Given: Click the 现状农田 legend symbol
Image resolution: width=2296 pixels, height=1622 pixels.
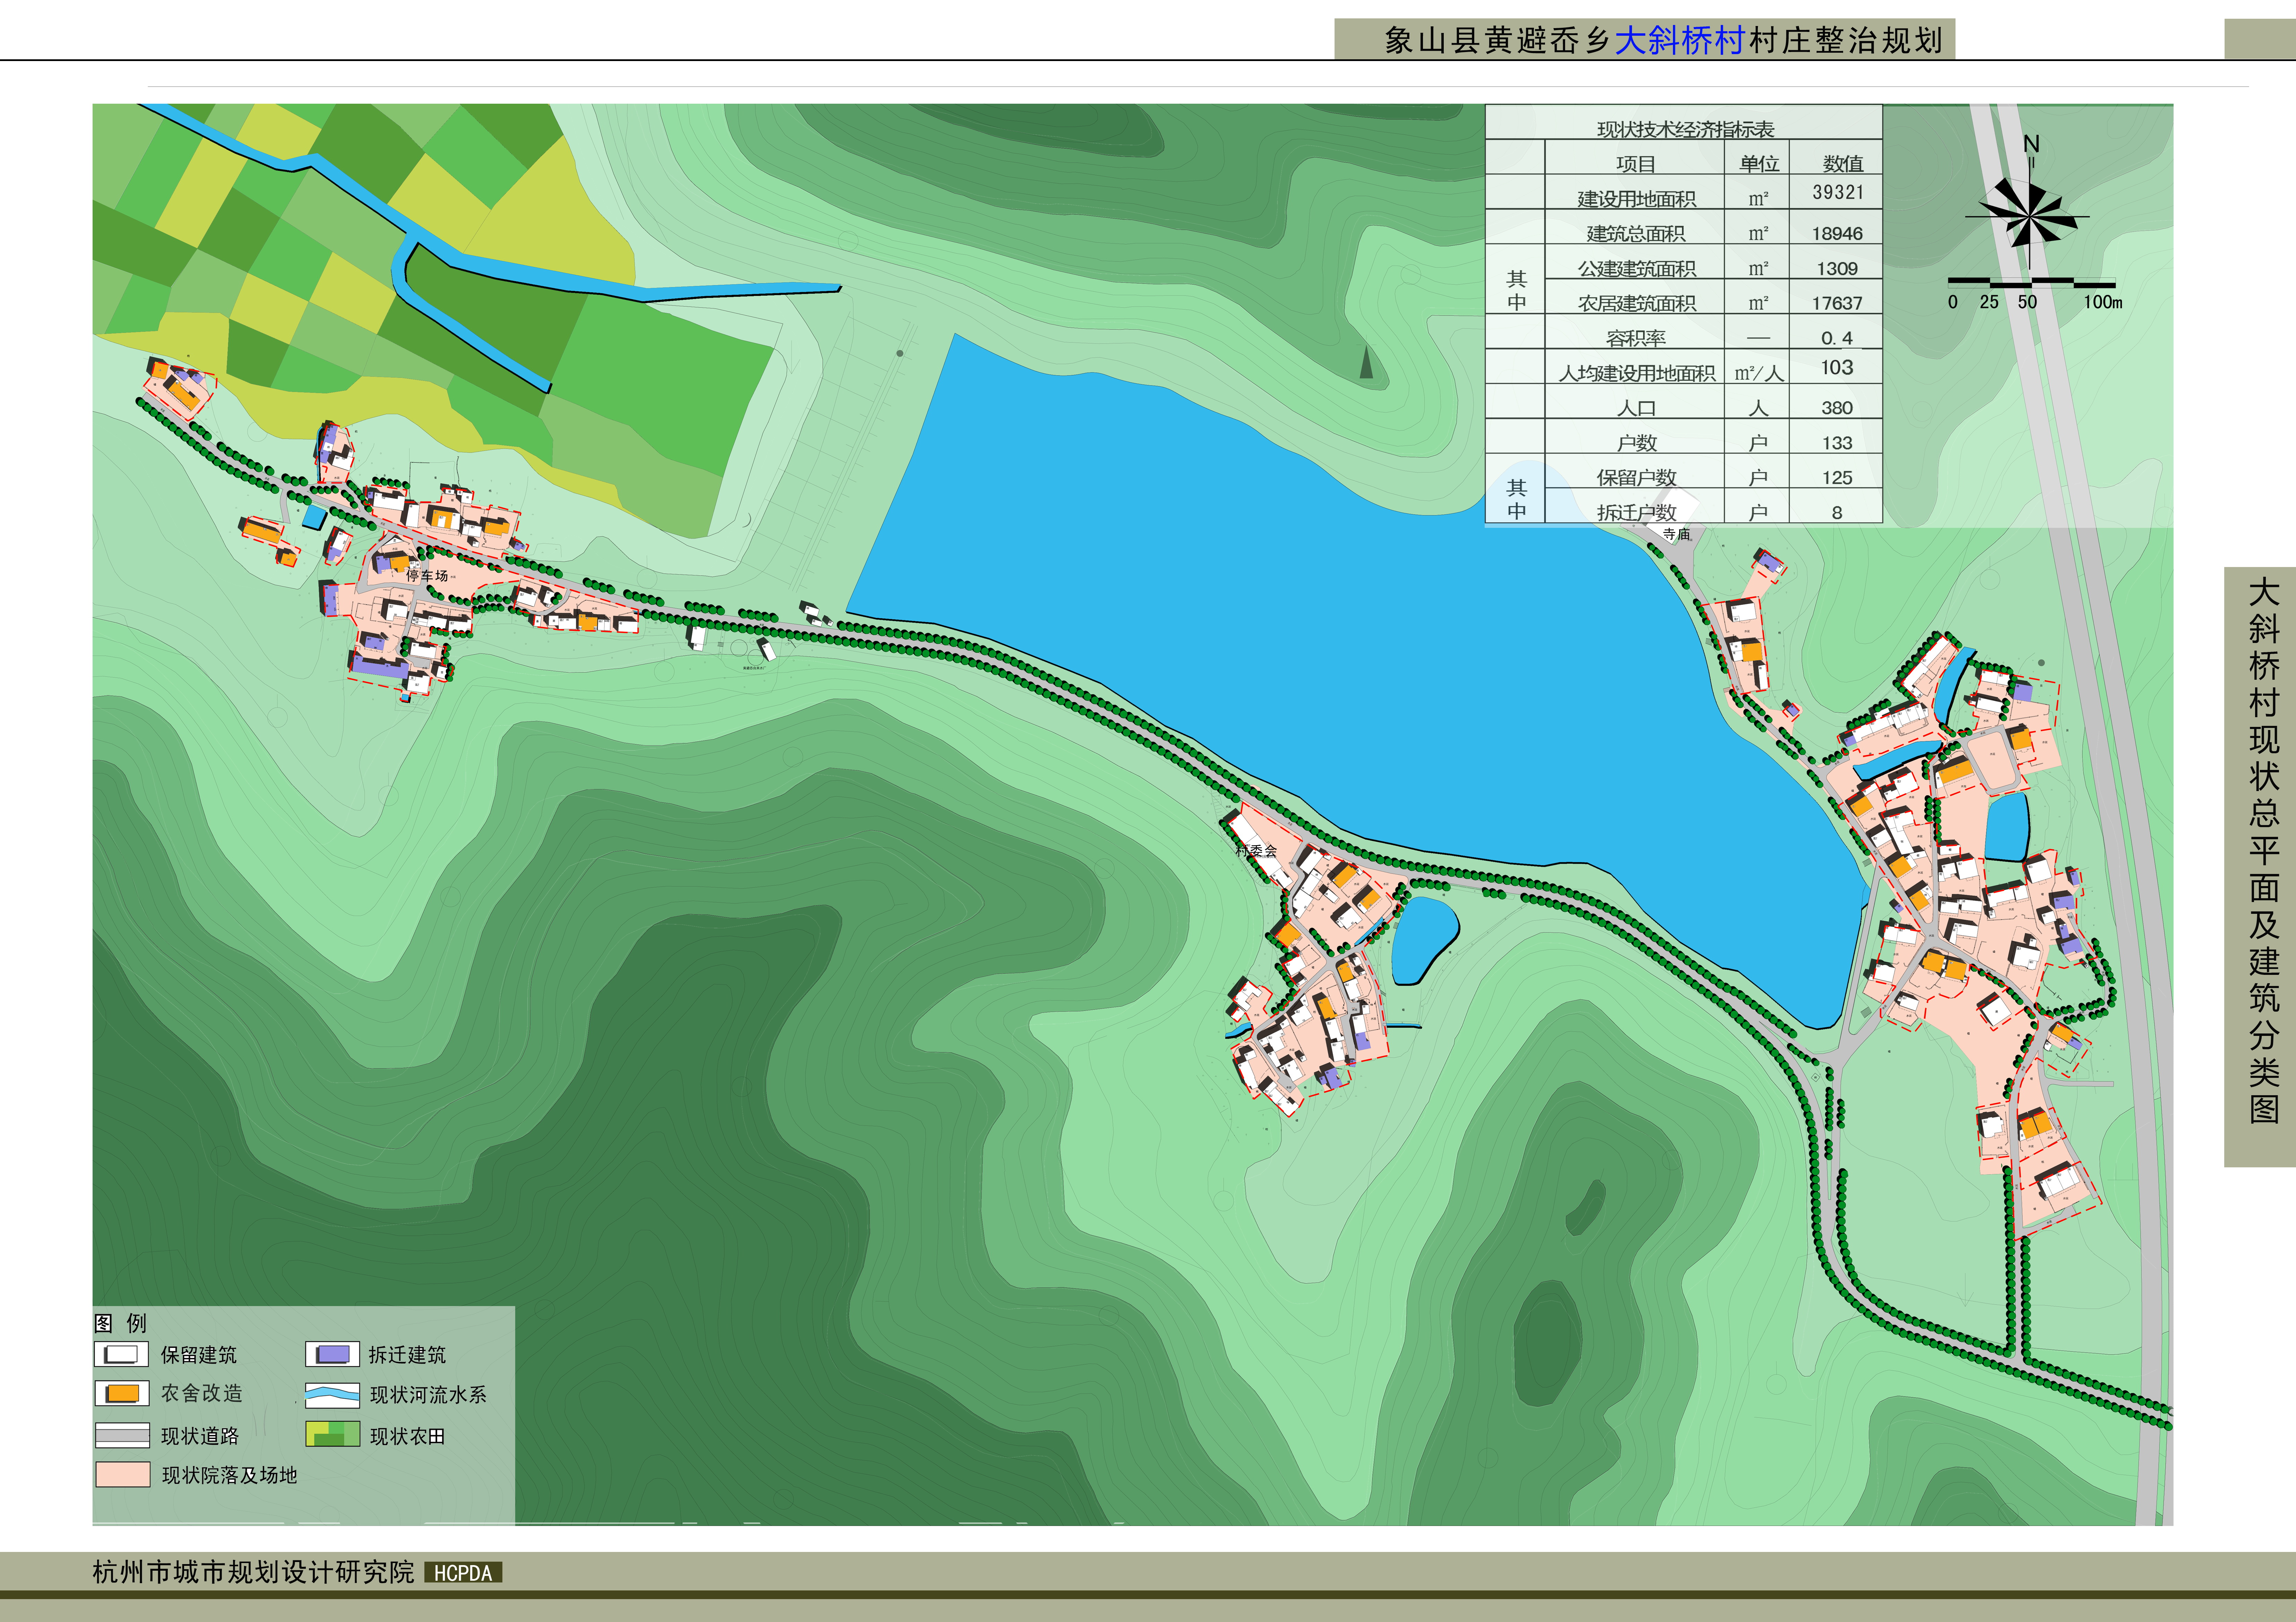Looking at the screenshot, I should pyautogui.click(x=332, y=1434).
